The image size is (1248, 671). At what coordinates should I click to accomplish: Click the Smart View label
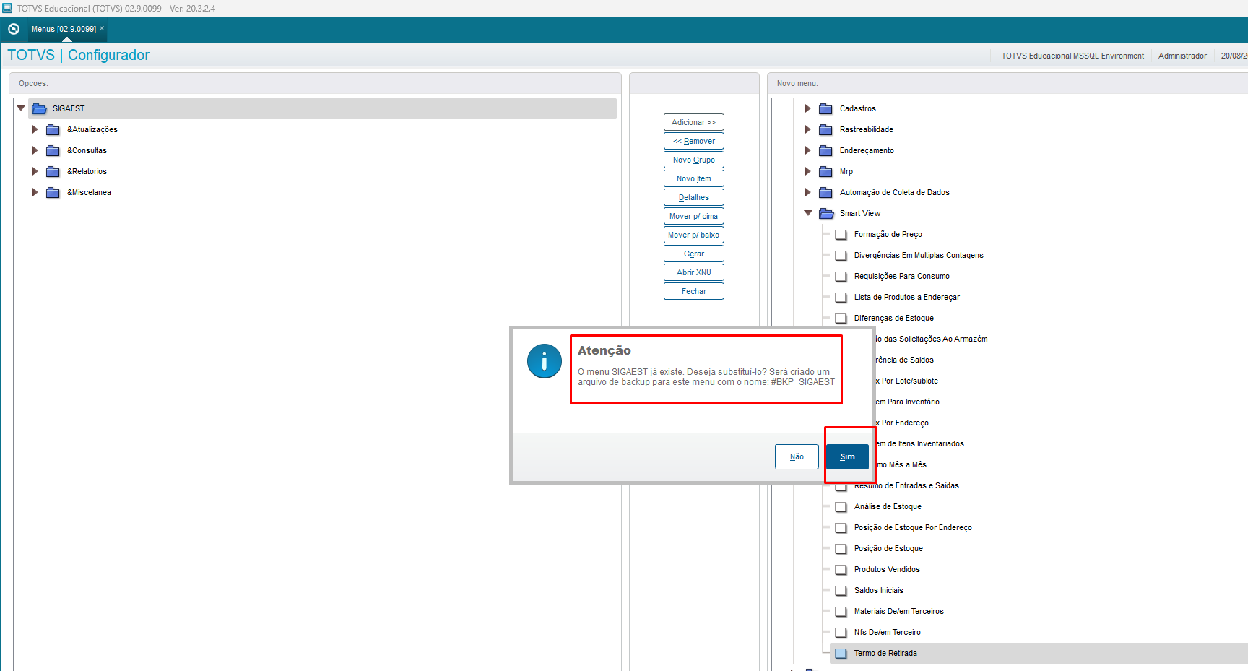(x=860, y=214)
